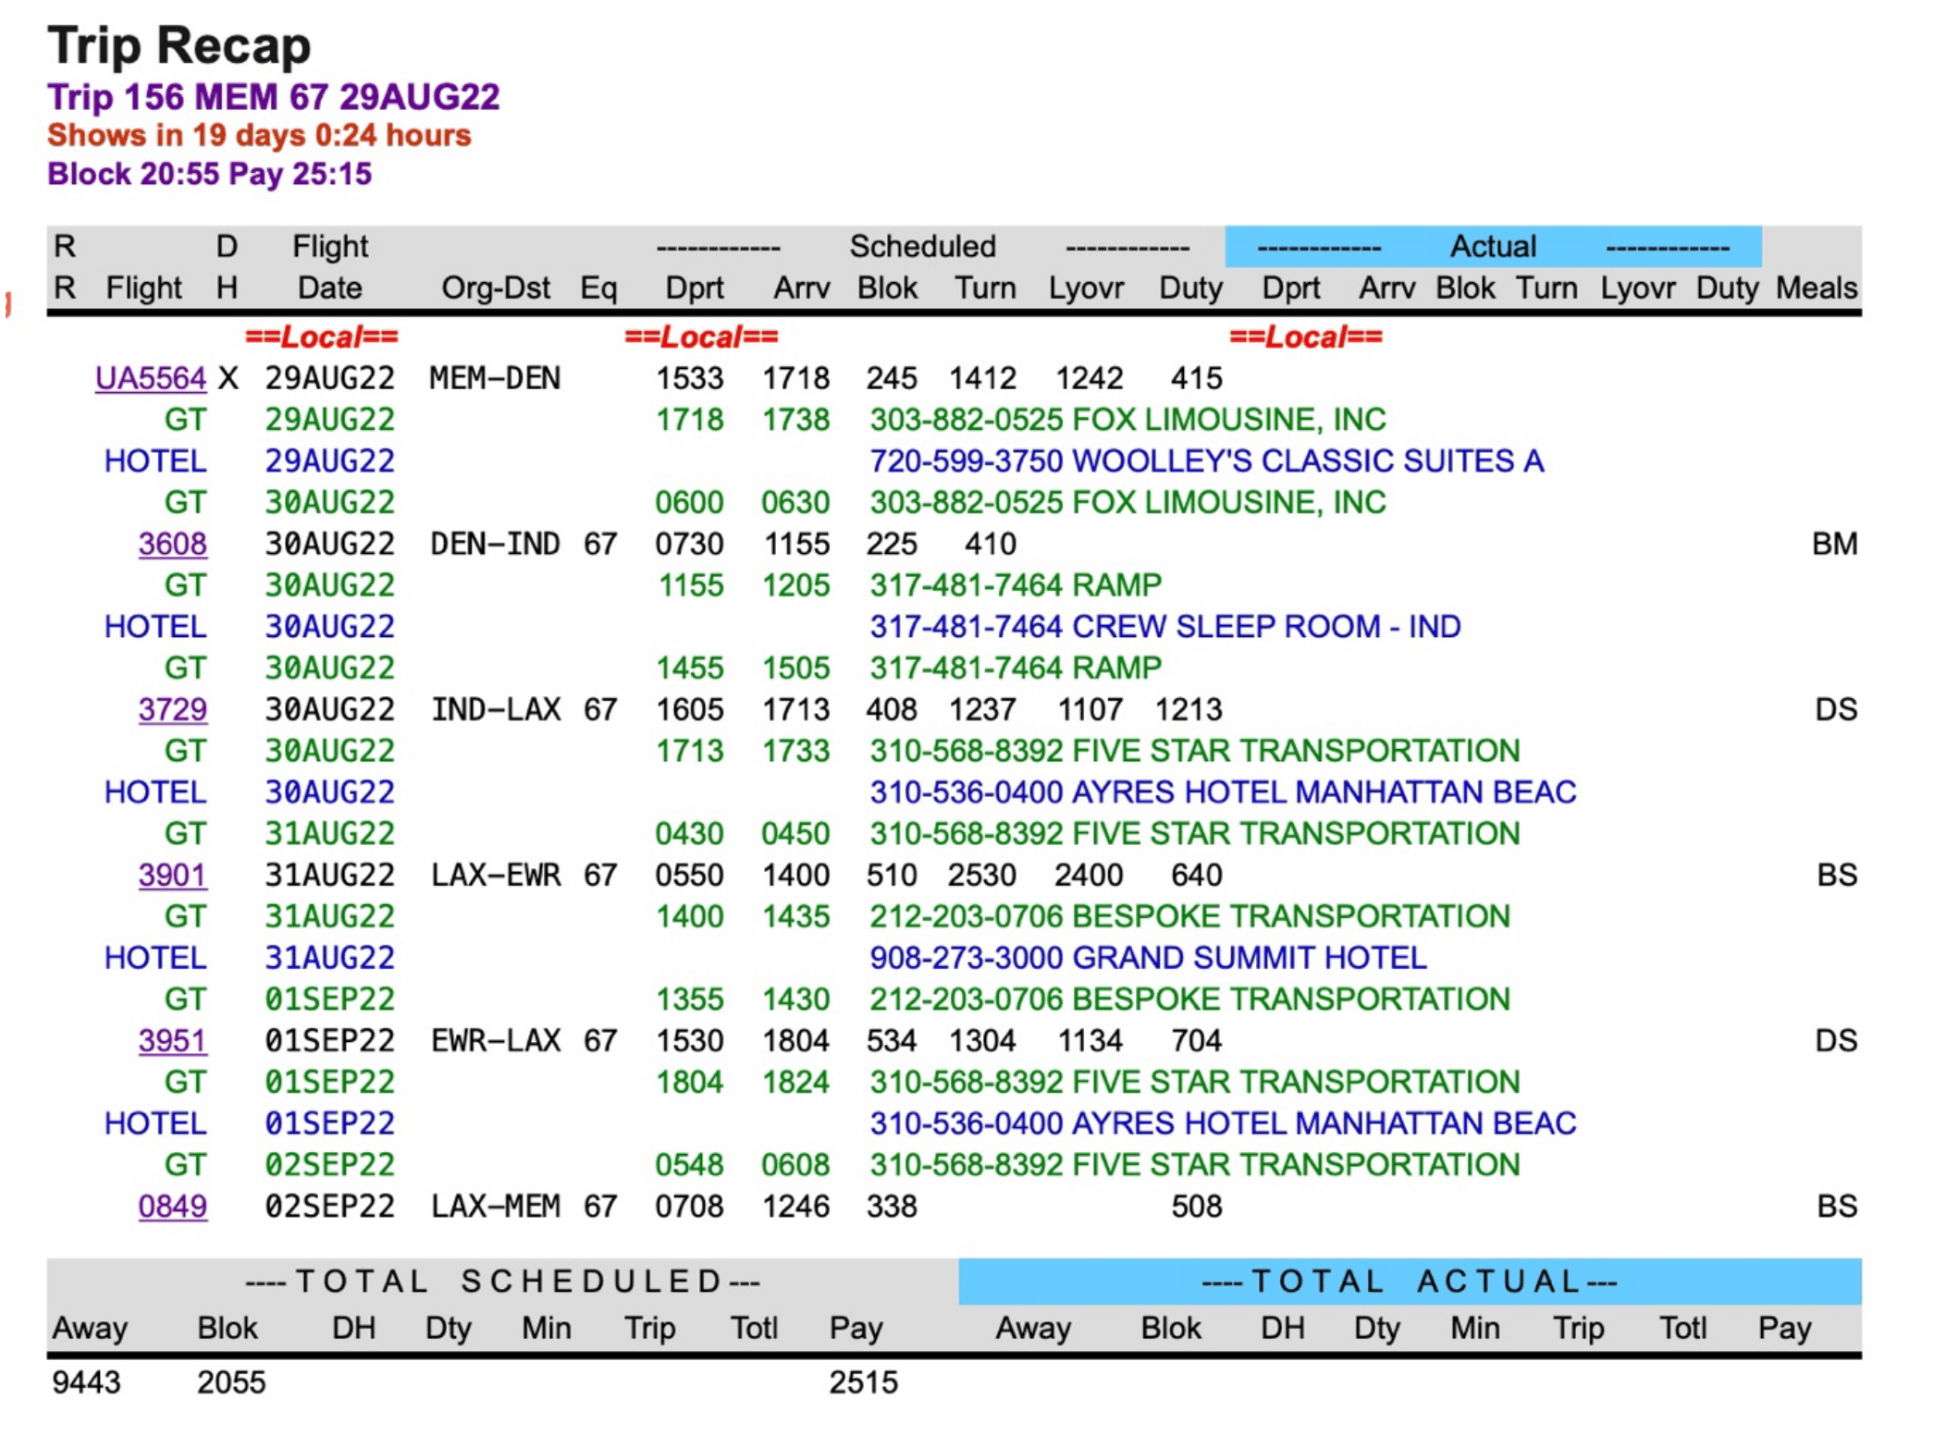Screen dimensions: 1959x1435
Task: Open flight UA5564 link
Action: pyautogui.click(x=150, y=378)
